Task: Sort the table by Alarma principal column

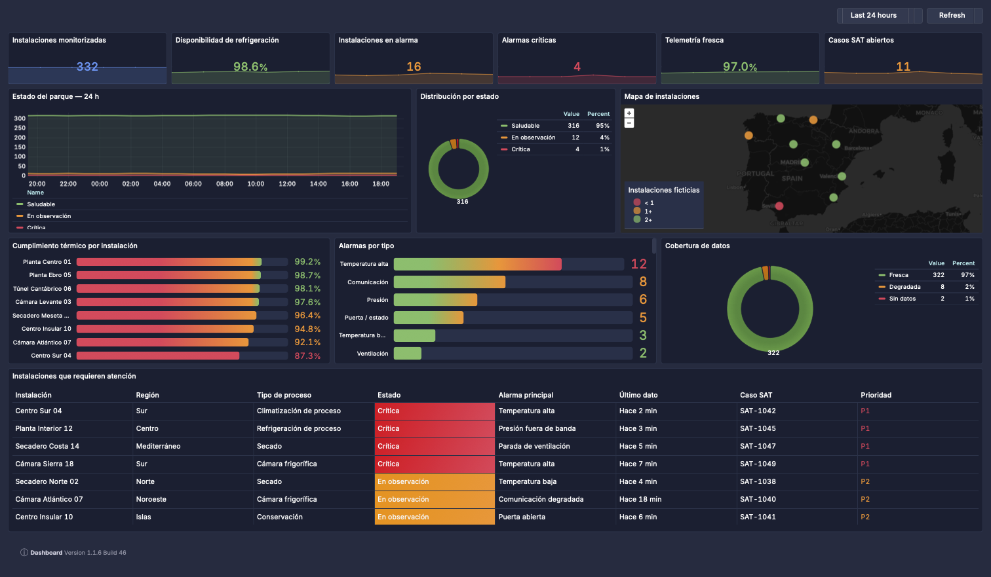Action: pos(526,395)
